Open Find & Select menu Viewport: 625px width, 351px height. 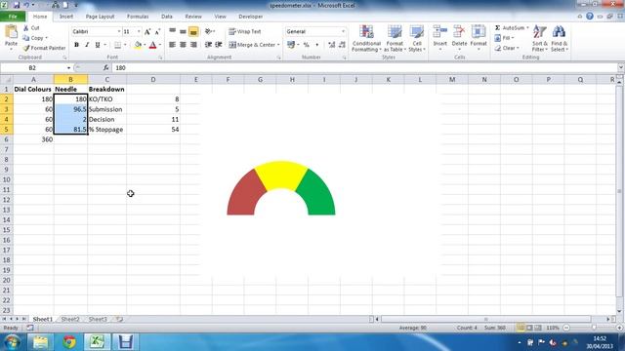click(560, 38)
